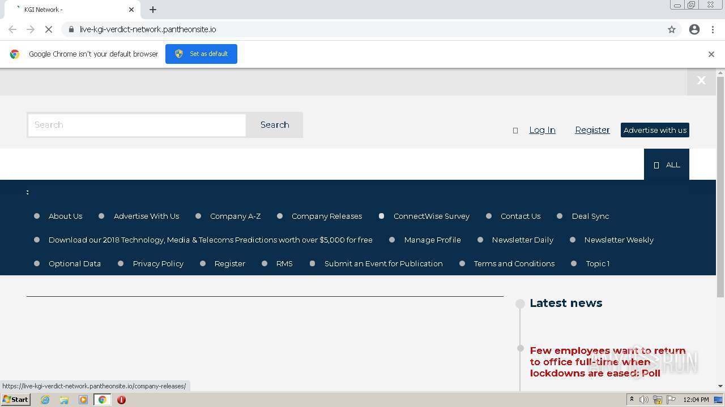Open Action Center flag icon
This screenshot has height=407, width=725.
671,400
